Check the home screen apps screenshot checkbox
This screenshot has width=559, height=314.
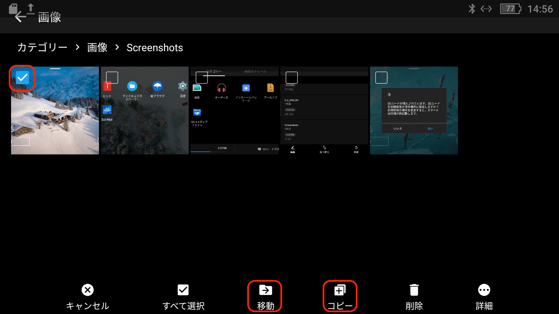click(x=112, y=78)
